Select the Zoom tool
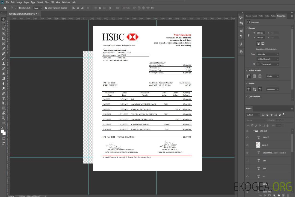 tap(3, 118)
